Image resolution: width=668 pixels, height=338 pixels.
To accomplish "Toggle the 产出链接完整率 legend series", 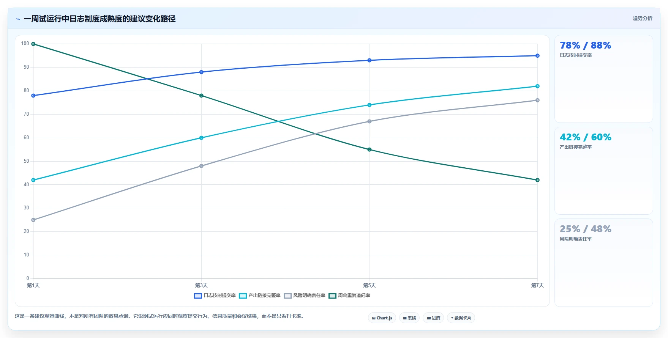I will point(260,296).
